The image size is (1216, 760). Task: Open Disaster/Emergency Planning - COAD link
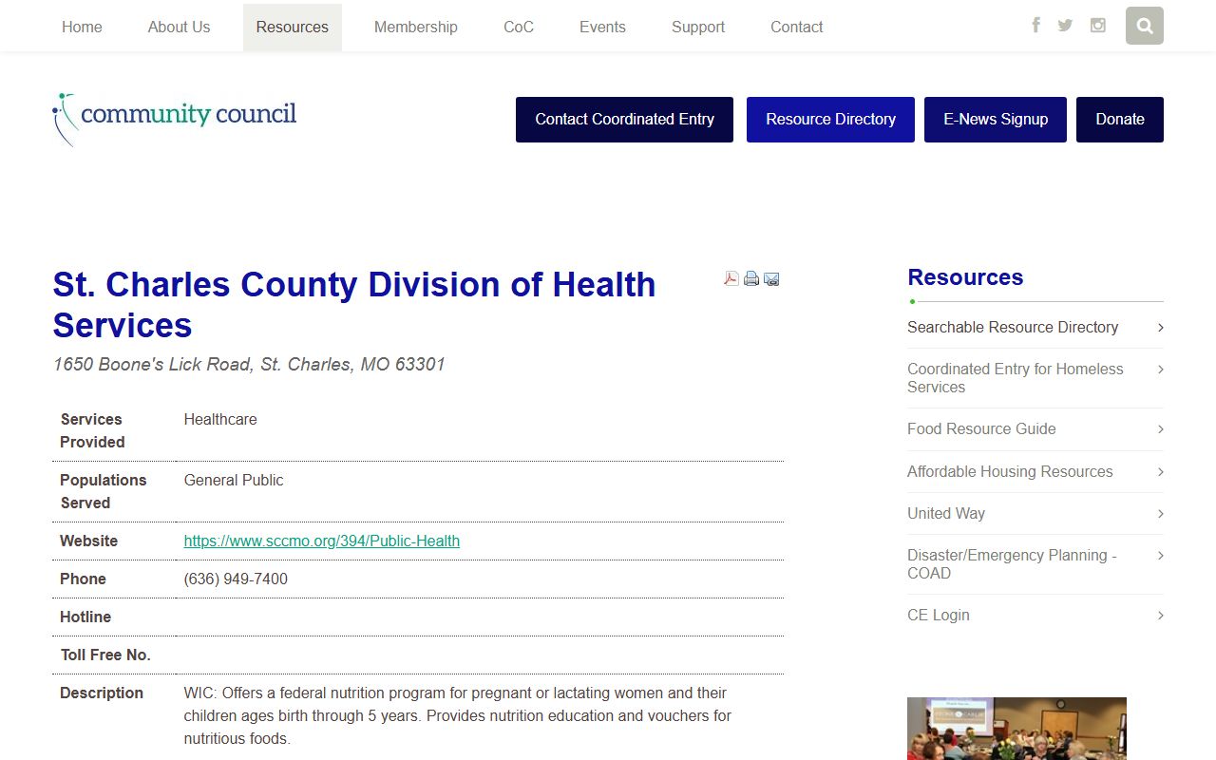click(1012, 564)
